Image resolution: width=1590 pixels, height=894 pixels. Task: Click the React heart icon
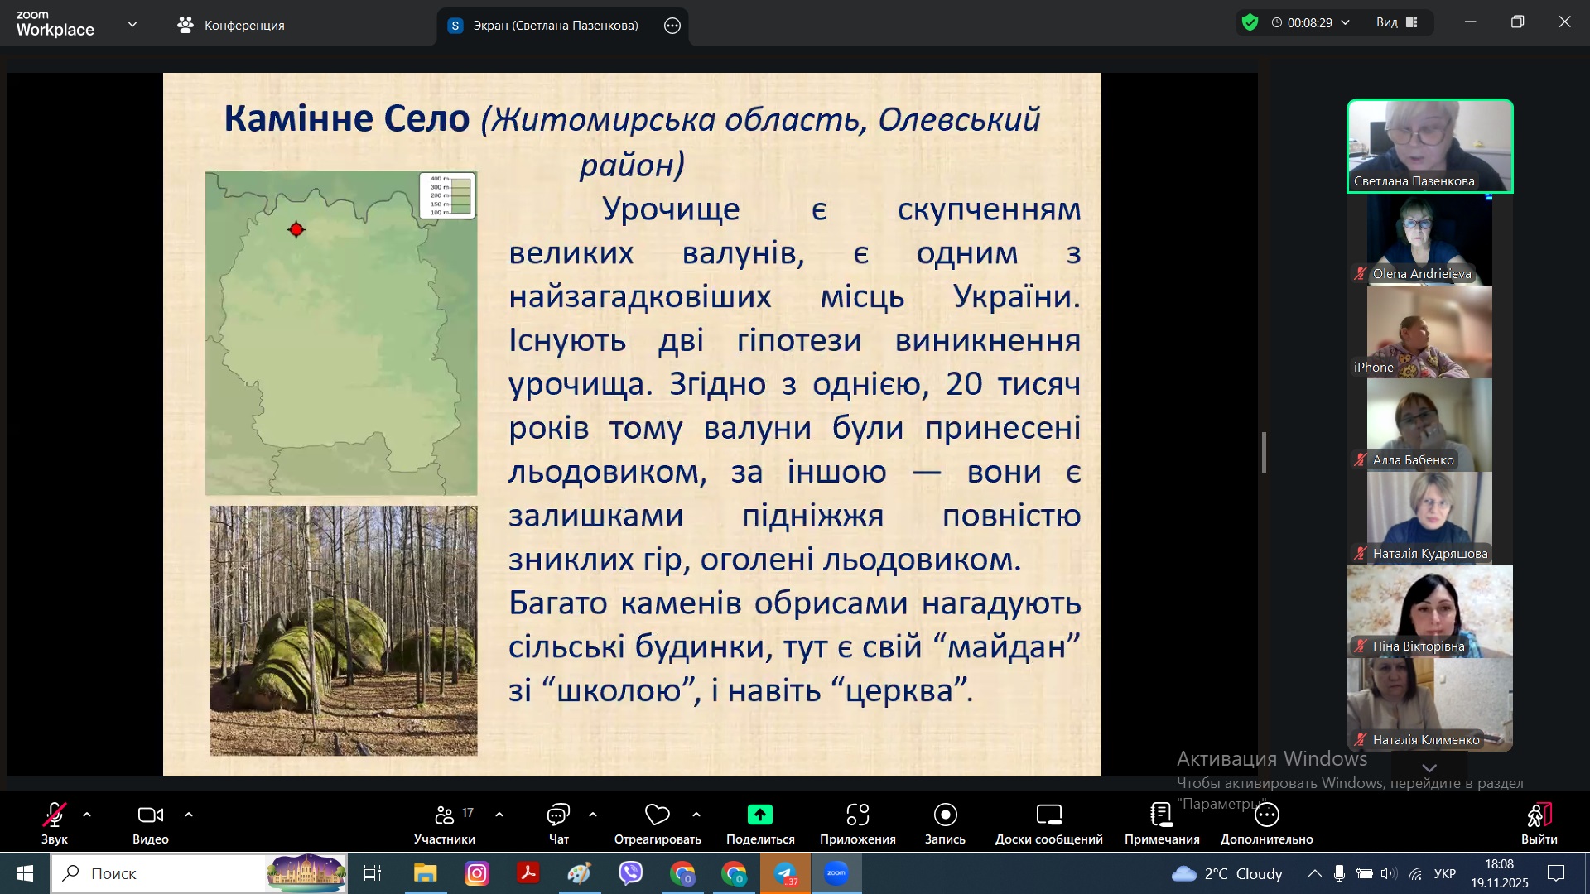coord(657,815)
